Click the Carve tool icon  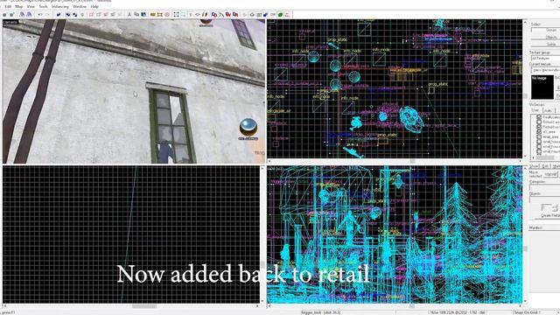(x=59, y=15)
